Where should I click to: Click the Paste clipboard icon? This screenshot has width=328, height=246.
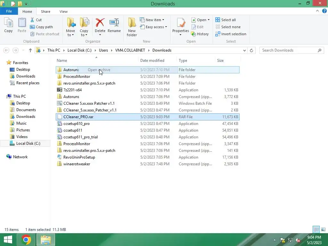[x=22, y=25]
